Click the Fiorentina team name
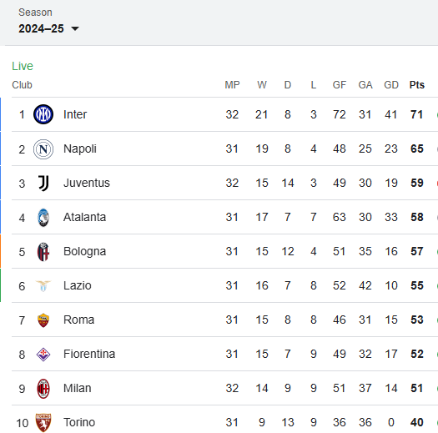 89,354
